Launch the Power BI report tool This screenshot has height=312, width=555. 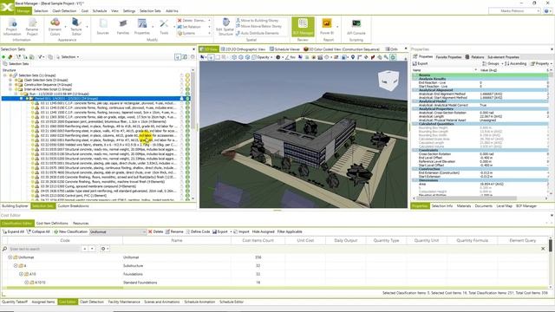[327, 27]
